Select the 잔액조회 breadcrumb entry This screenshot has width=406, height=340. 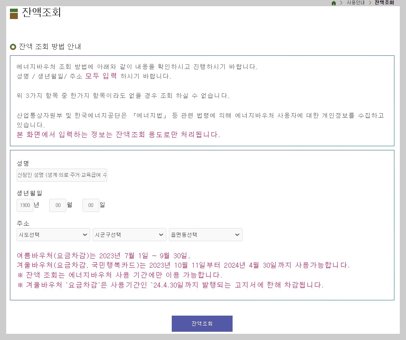pos(384,3)
